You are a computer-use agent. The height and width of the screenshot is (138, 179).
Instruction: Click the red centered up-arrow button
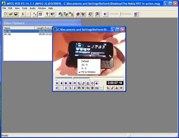point(117,88)
